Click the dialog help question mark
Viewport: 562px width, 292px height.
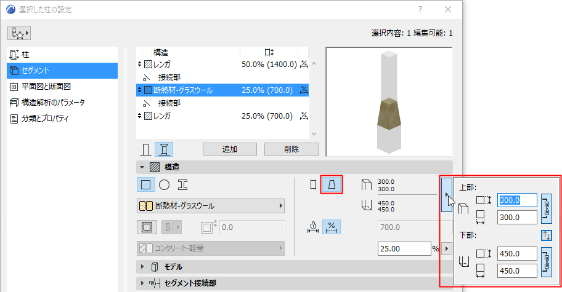tap(420, 10)
